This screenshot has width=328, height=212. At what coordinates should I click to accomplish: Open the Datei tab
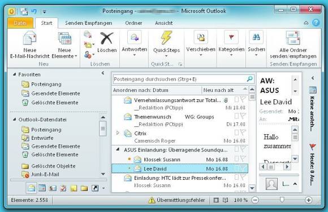pos(20,23)
